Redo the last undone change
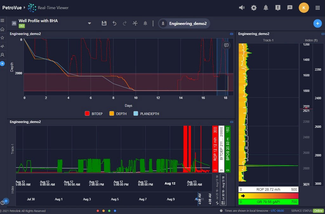The width and height of the screenshot is (325, 214). [124, 23]
